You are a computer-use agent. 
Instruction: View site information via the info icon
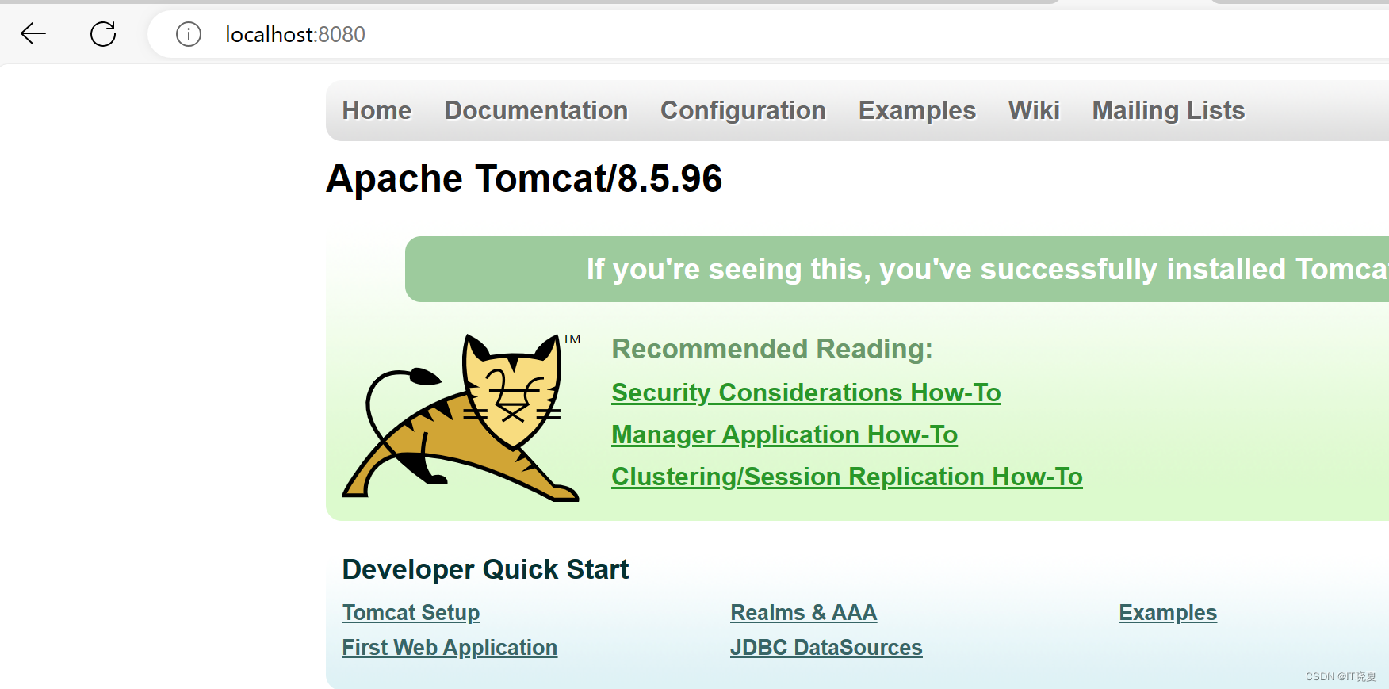tap(189, 34)
